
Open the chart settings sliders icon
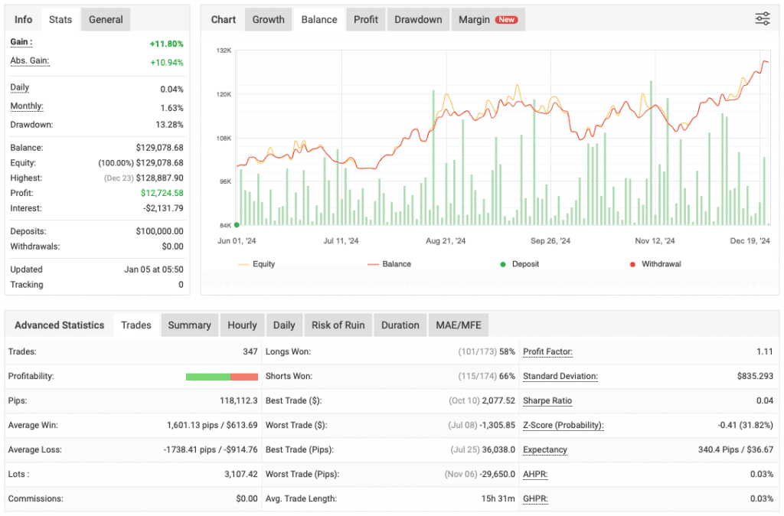[x=763, y=18]
